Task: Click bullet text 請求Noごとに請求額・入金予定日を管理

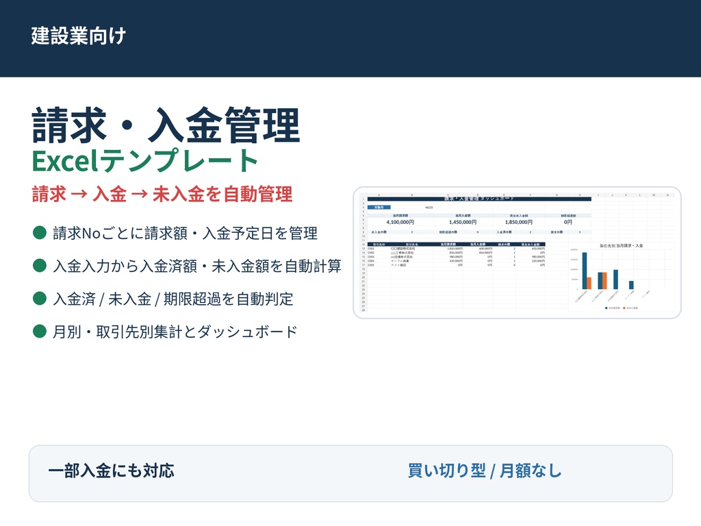Action: (185, 233)
